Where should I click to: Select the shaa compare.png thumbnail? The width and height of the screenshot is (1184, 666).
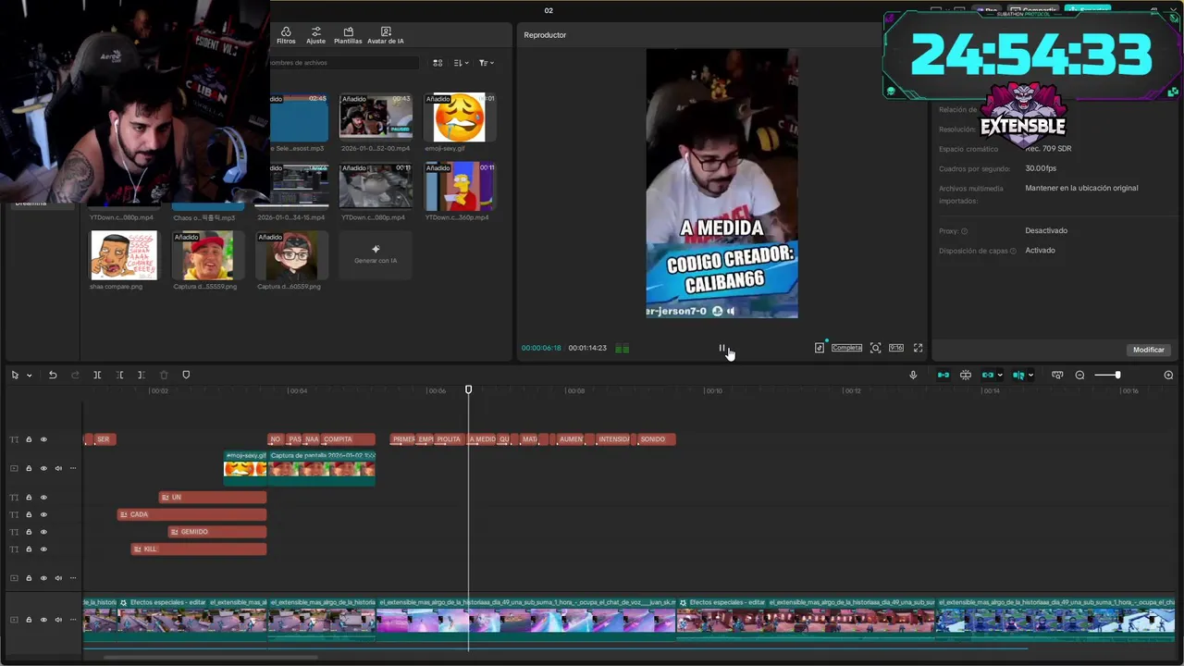click(x=123, y=254)
